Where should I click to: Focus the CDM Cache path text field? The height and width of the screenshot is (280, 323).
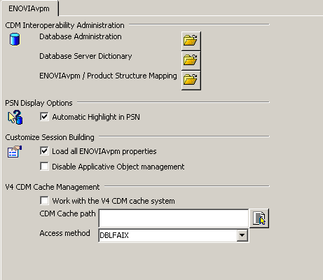(x=174, y=218)
